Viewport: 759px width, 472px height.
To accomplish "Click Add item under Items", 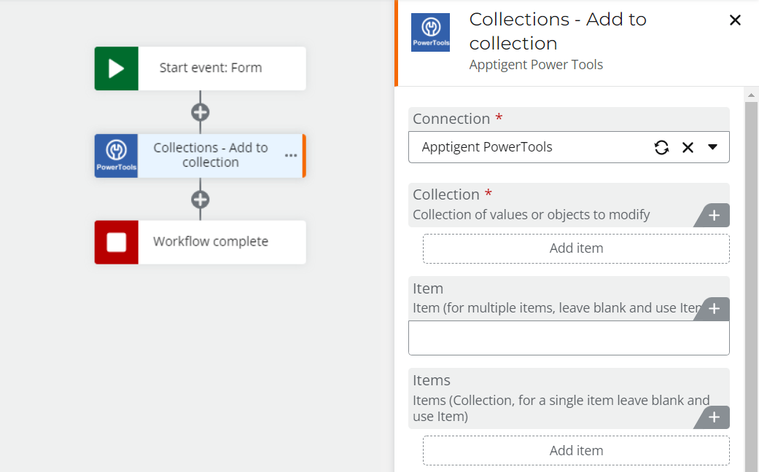I will (576, 451).
